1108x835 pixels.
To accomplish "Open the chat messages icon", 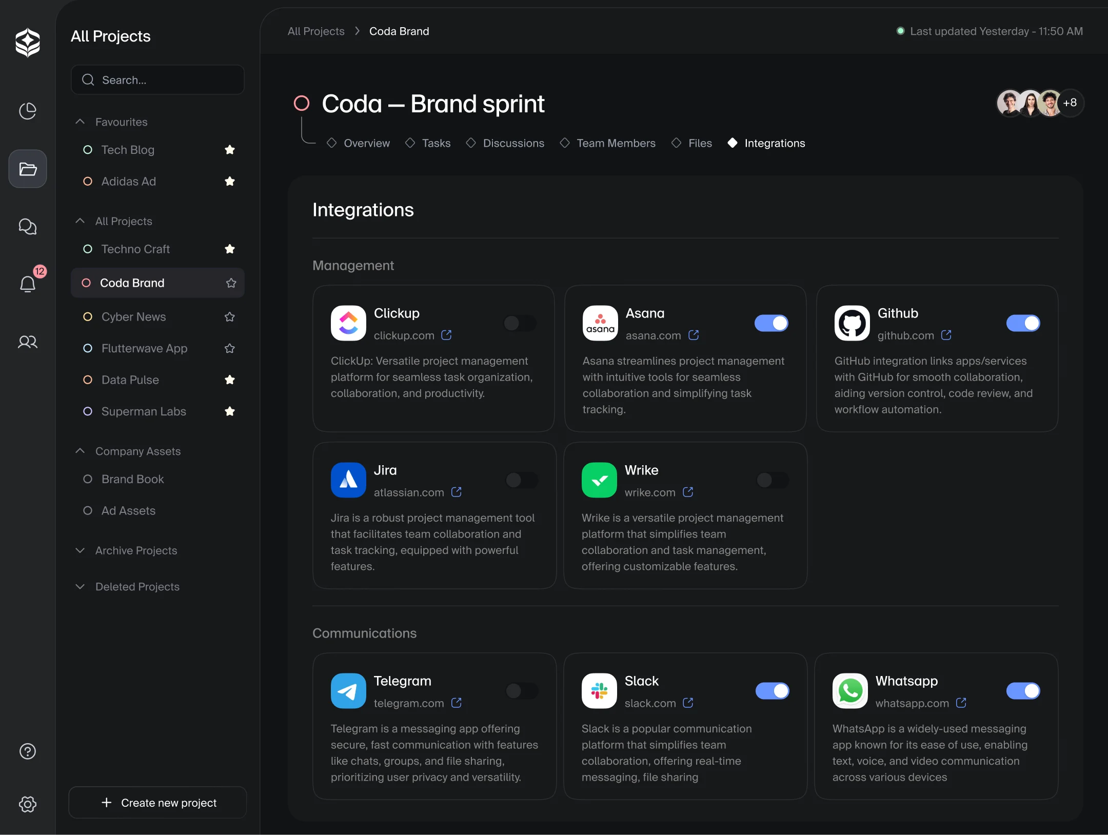I will [x=28, y=226].
